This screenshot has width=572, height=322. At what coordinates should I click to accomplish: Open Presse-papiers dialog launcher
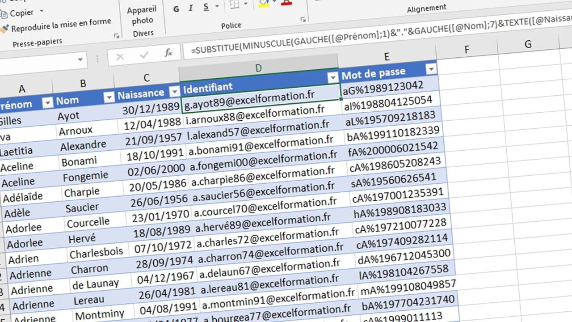(x=117, y=35)
